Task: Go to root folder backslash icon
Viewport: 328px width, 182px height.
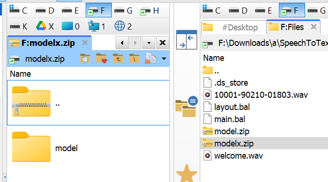Action: click(134, 58)
